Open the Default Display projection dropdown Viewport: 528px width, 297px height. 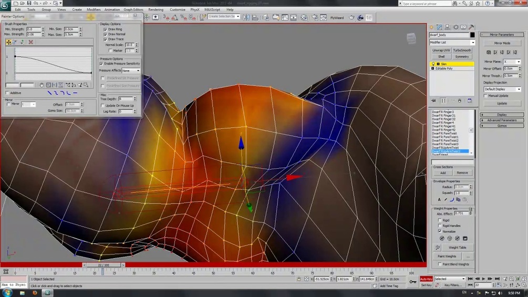pyautogui.click(x=502, y=89)
